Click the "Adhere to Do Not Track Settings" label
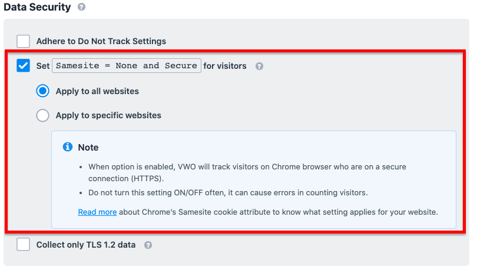The width and height of the screenshot is (477, 270). (x=101, y=41)
